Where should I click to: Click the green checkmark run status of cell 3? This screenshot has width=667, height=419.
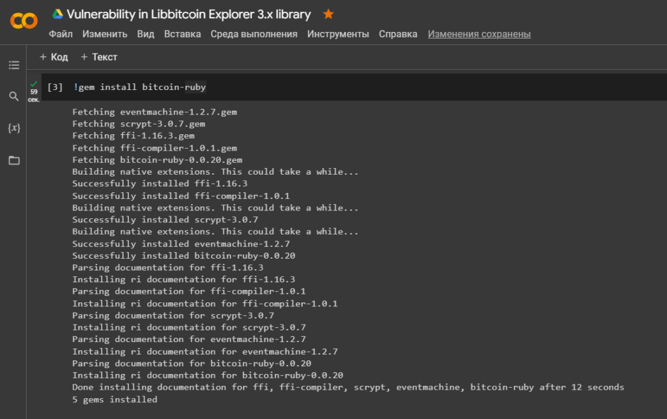pos(34,84)
